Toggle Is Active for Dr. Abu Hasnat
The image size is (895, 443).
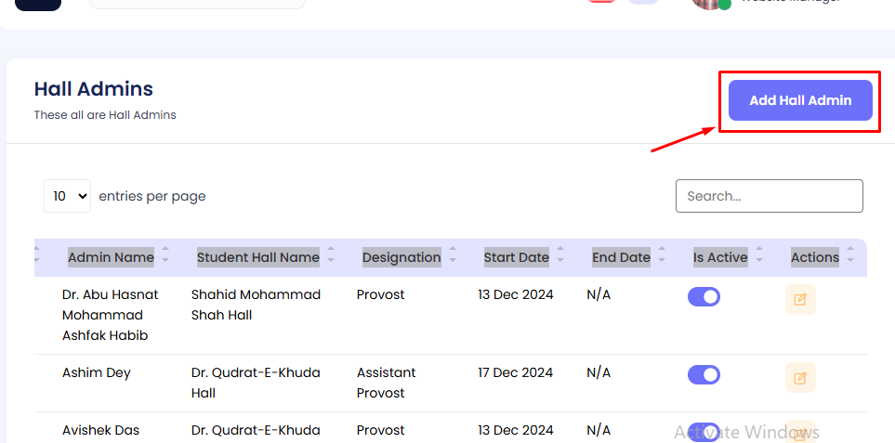[x=704, y=297]
